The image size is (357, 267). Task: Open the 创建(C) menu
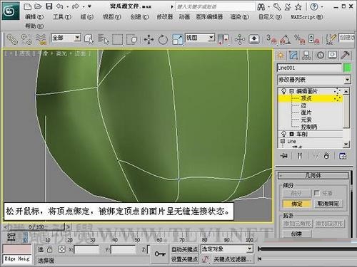tap(139, 17)
